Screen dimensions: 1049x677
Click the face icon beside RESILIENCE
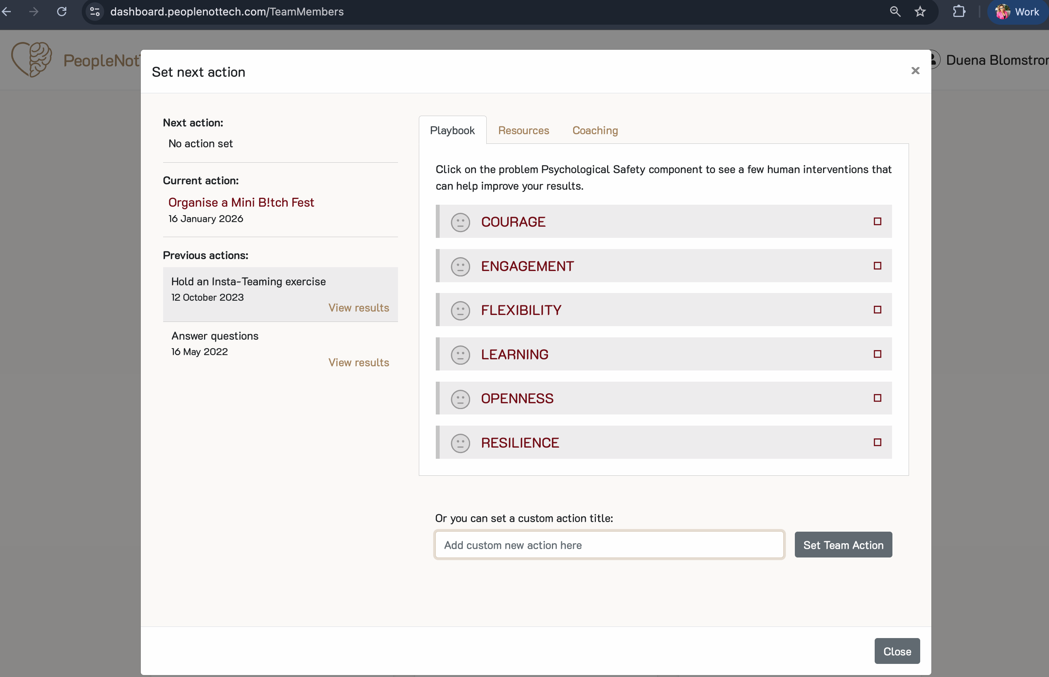460,443
